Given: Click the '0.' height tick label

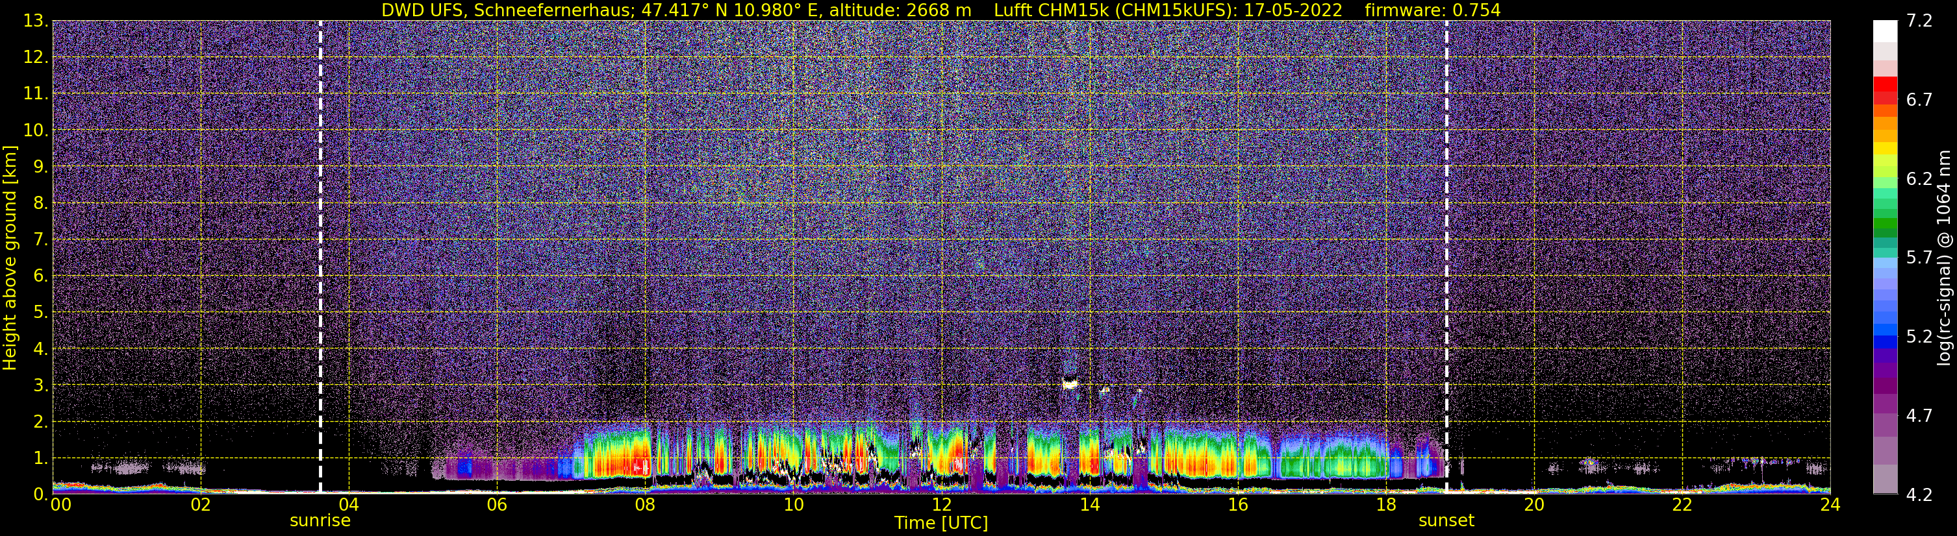Looking at the screenshot, I should point(40,493).
